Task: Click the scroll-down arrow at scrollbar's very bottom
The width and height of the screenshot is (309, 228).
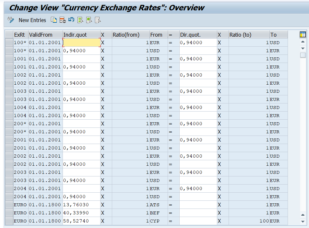Action: coord(303,222)
